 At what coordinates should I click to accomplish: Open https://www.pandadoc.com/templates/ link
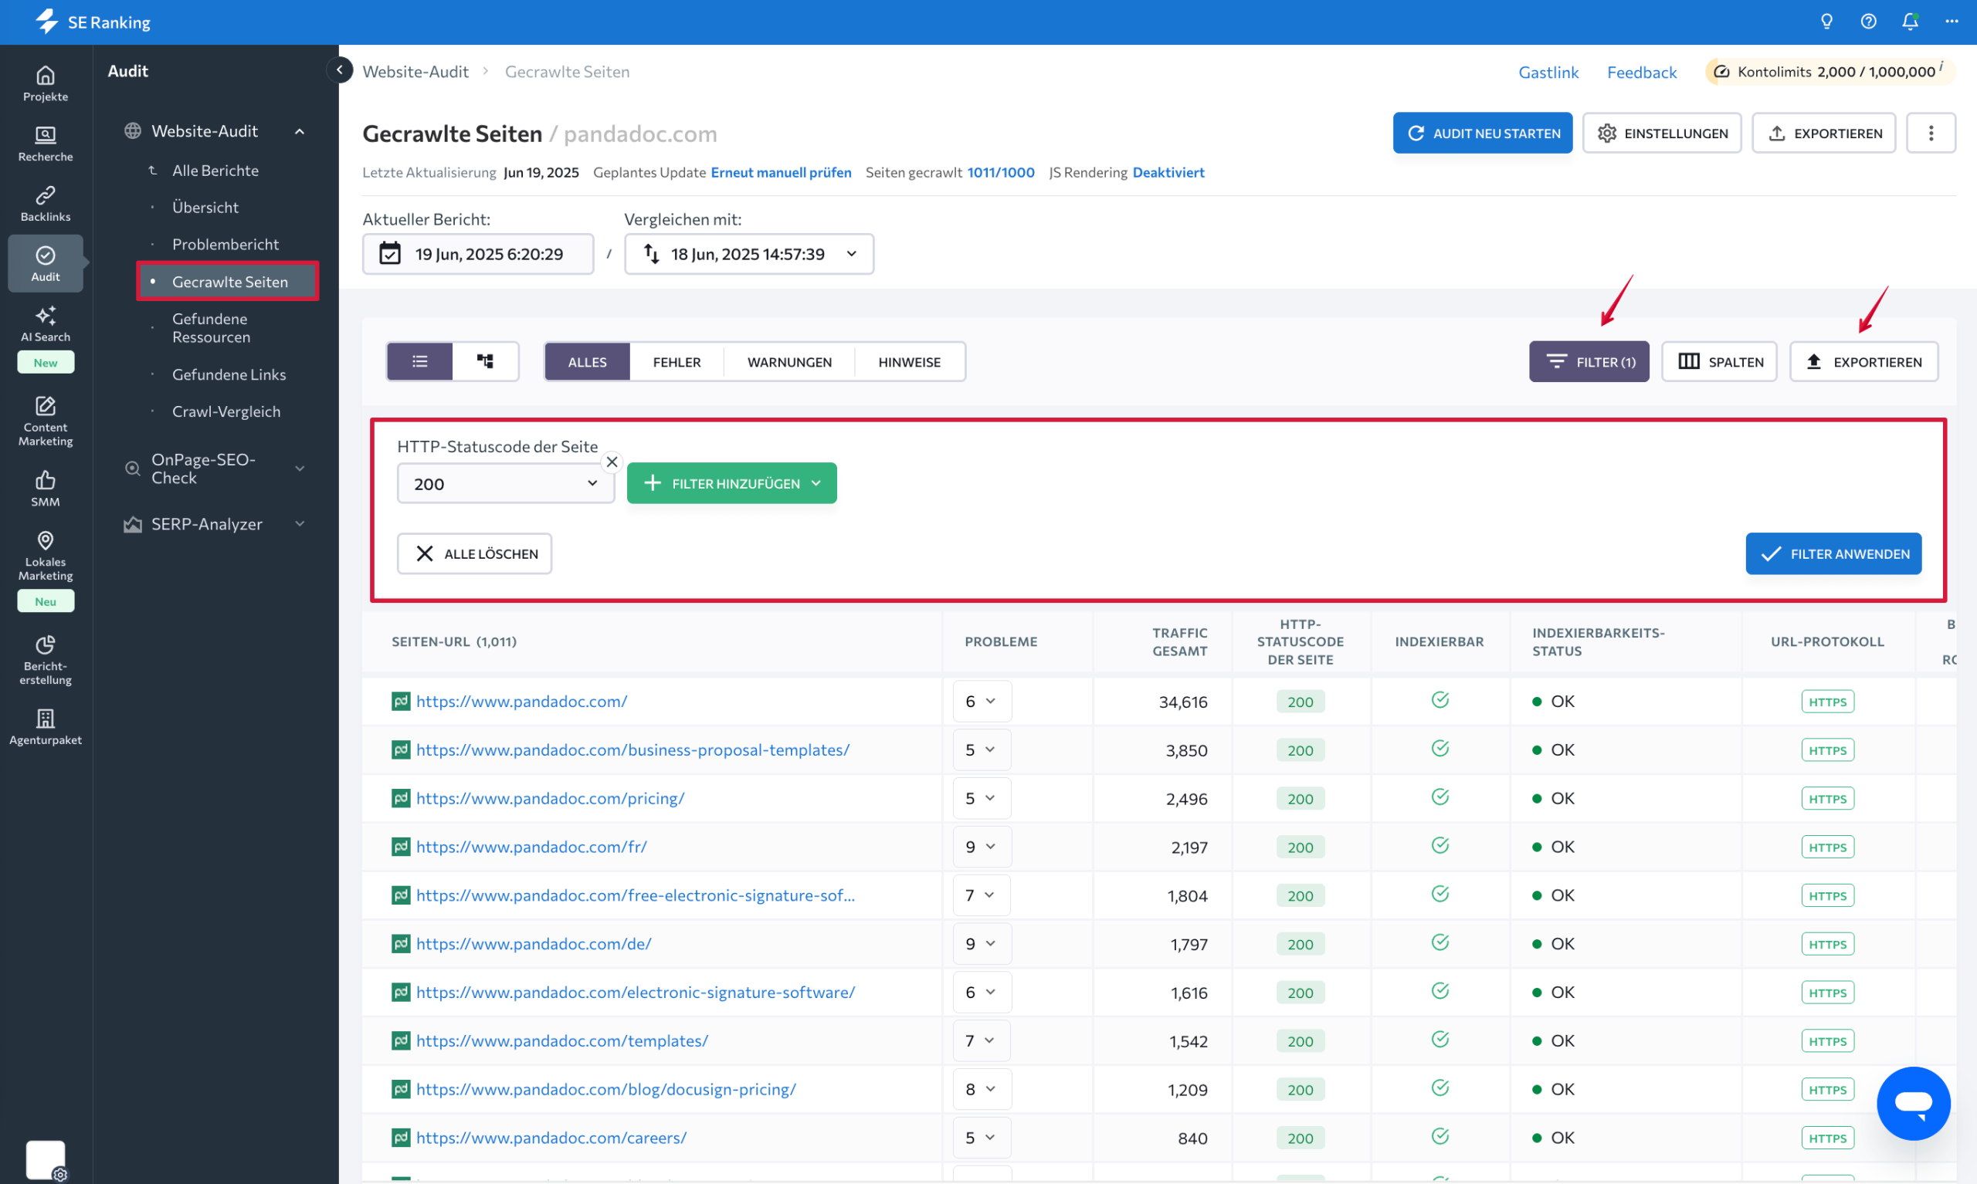tap(562, 1040)
